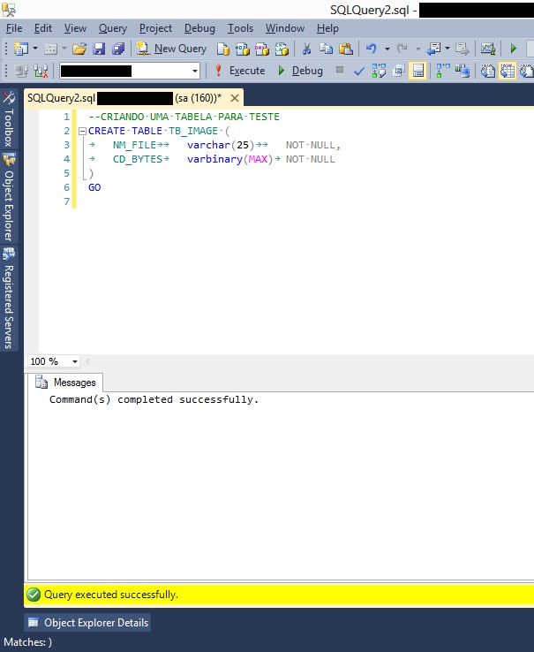Toggle Include Client Statistics
534x652 pixels.
click(463, 71)
